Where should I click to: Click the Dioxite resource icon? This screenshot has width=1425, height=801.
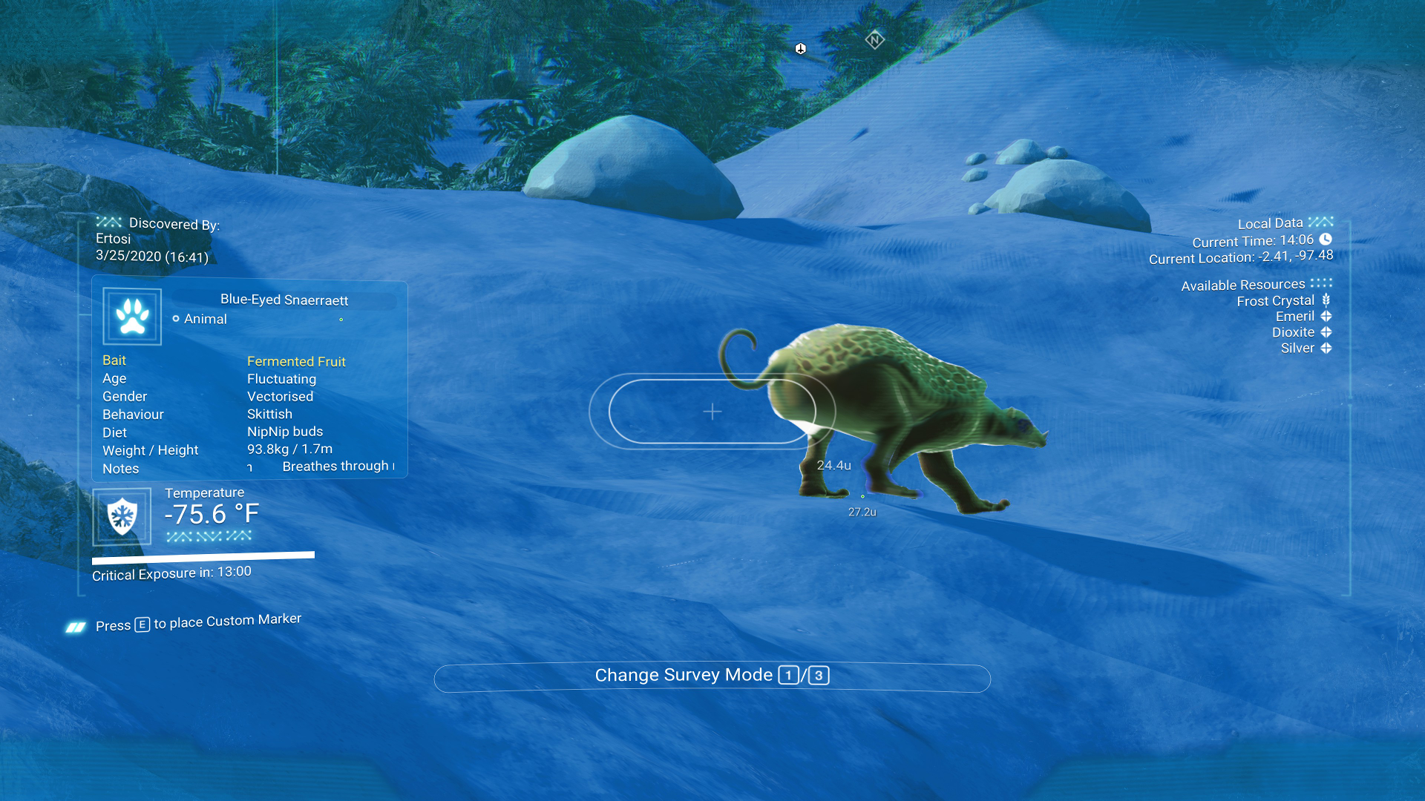(1326, 332)
